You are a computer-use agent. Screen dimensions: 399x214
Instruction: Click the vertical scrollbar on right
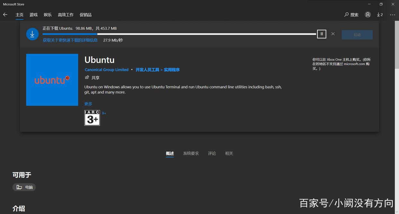click(x=397, y=45)
